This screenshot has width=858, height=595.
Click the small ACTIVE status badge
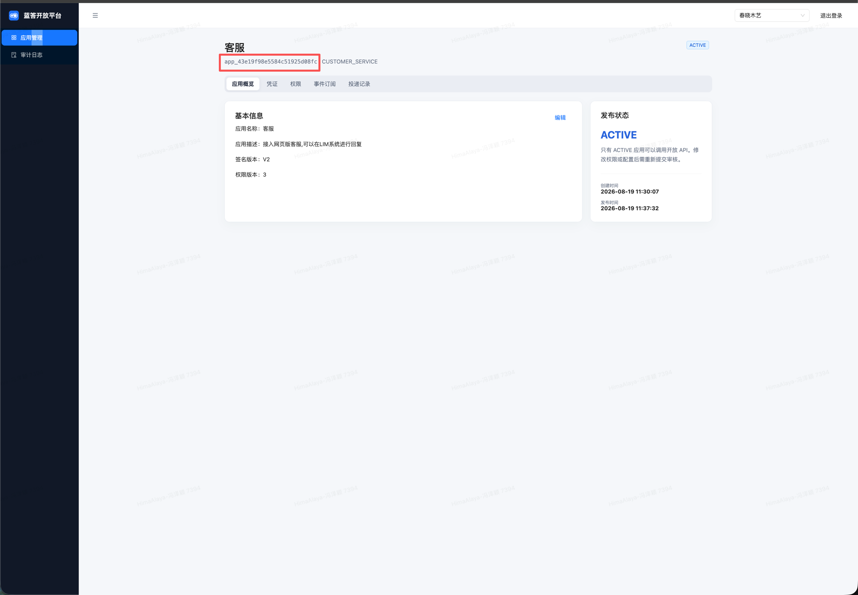698,45
